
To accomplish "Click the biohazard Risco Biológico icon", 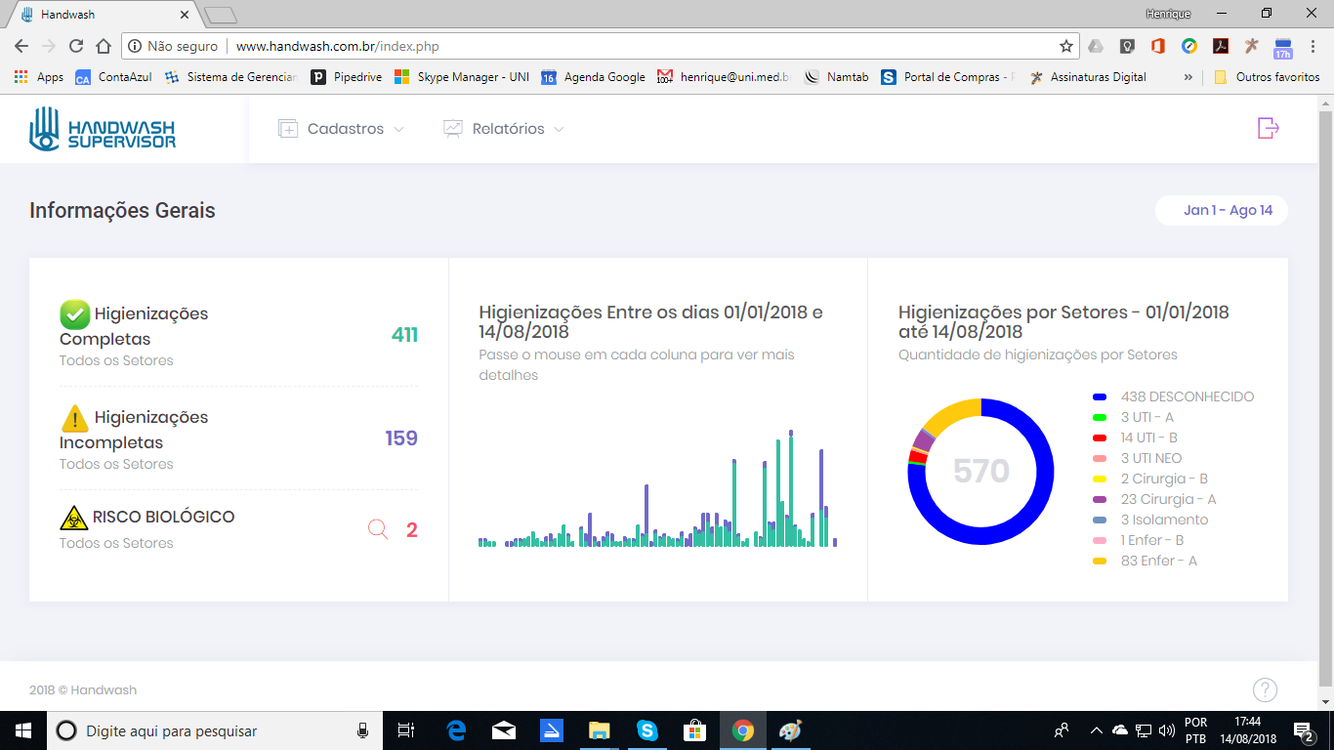I will [73, 518].
